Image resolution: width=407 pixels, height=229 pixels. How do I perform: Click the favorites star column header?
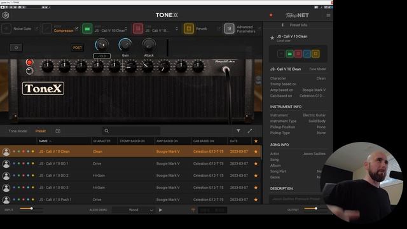click(256, 141)
